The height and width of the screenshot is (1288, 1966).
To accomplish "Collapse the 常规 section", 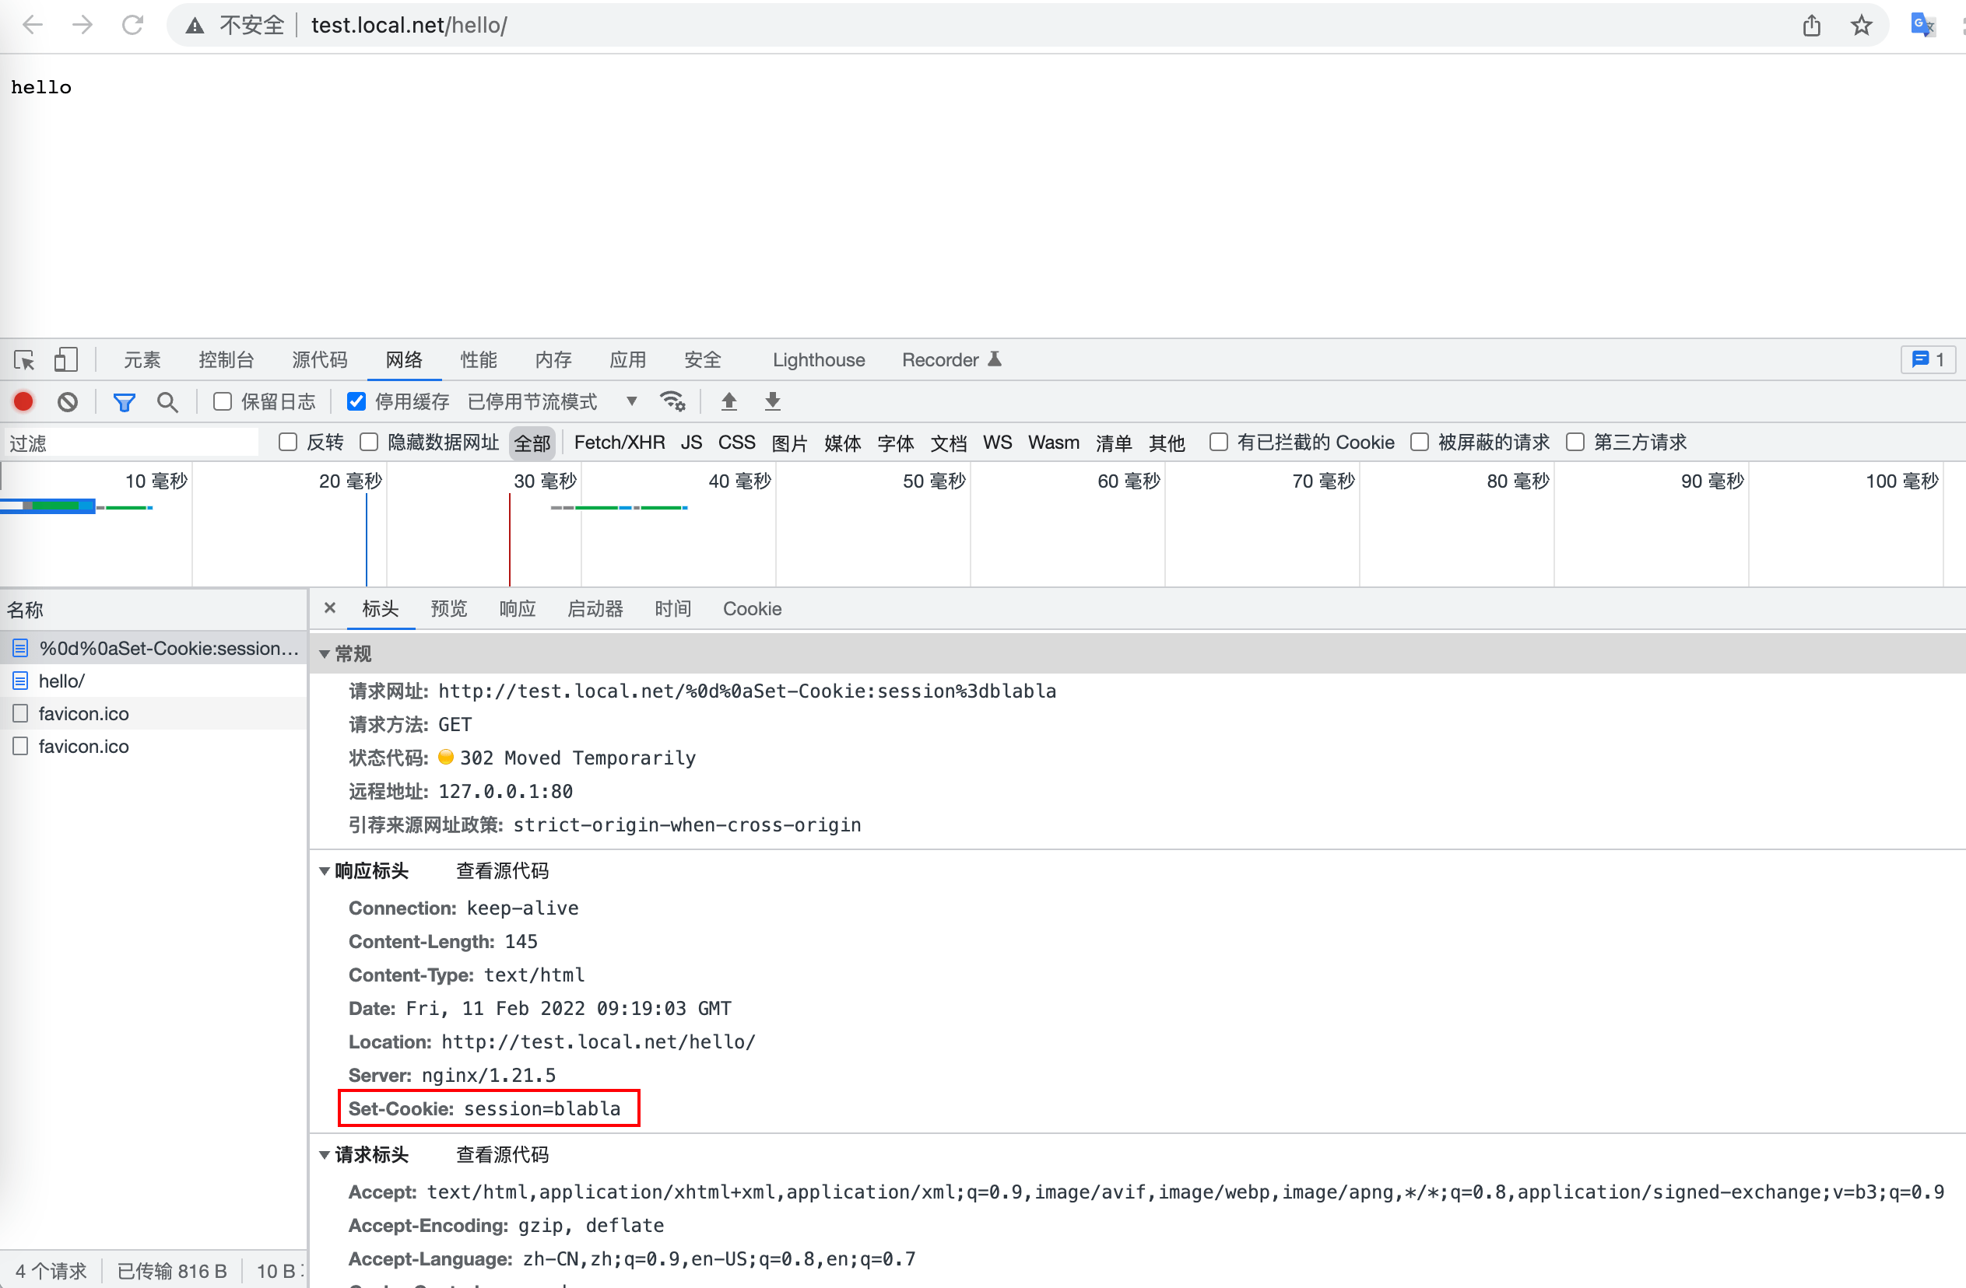I will click(325, 654).
